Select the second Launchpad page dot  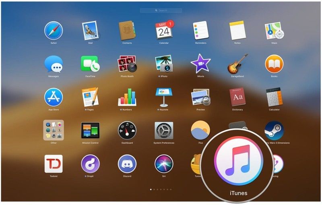pyautogui.click(x=154, y=189)
